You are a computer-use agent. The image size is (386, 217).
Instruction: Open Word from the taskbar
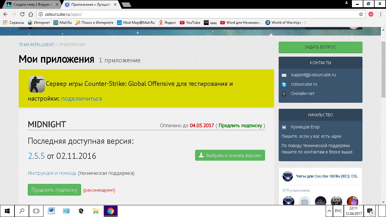(51, 211)
